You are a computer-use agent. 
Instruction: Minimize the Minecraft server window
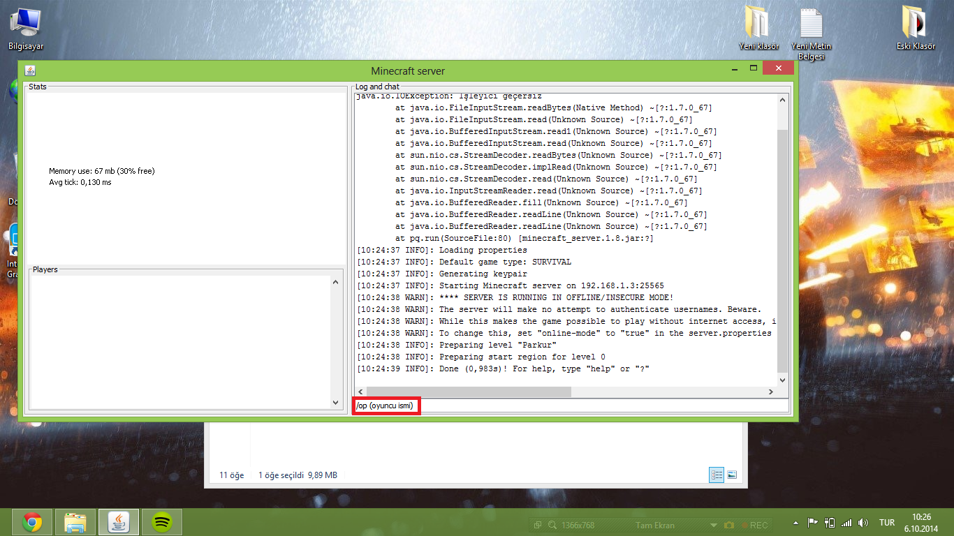(736, 68)
